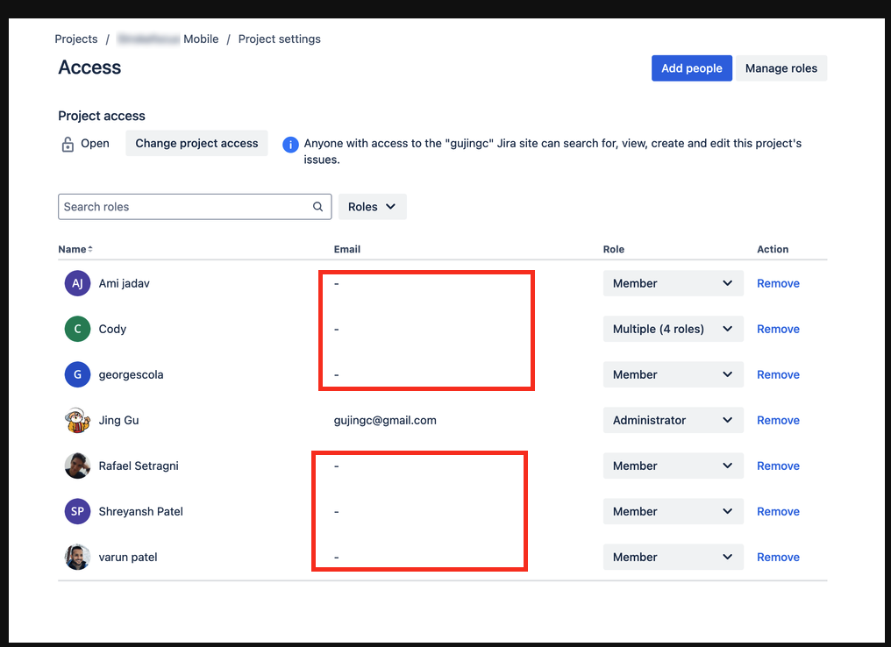Click the Add people button
The image size is (891, 647).
(x=692, y=68)
